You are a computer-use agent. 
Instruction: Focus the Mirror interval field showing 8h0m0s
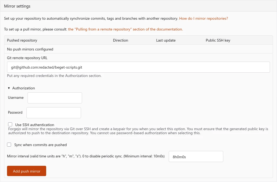pos(196,157)
